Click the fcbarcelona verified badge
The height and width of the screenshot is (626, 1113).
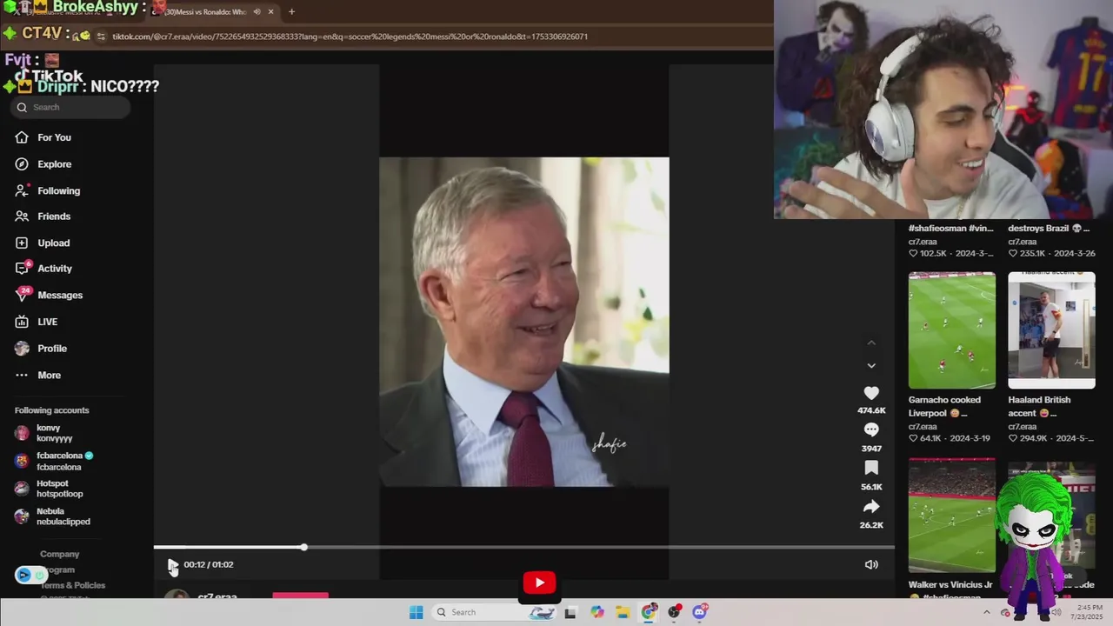click(89, 456)
